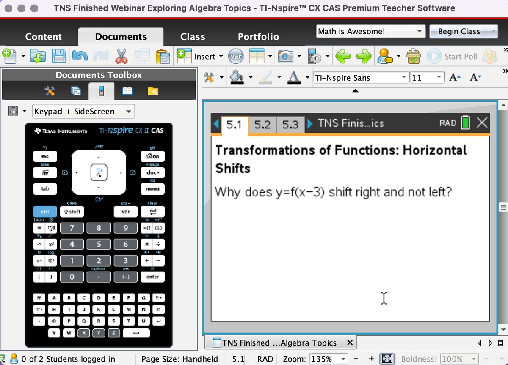Expand the Insert menu dropdown

tap(220, 57)
